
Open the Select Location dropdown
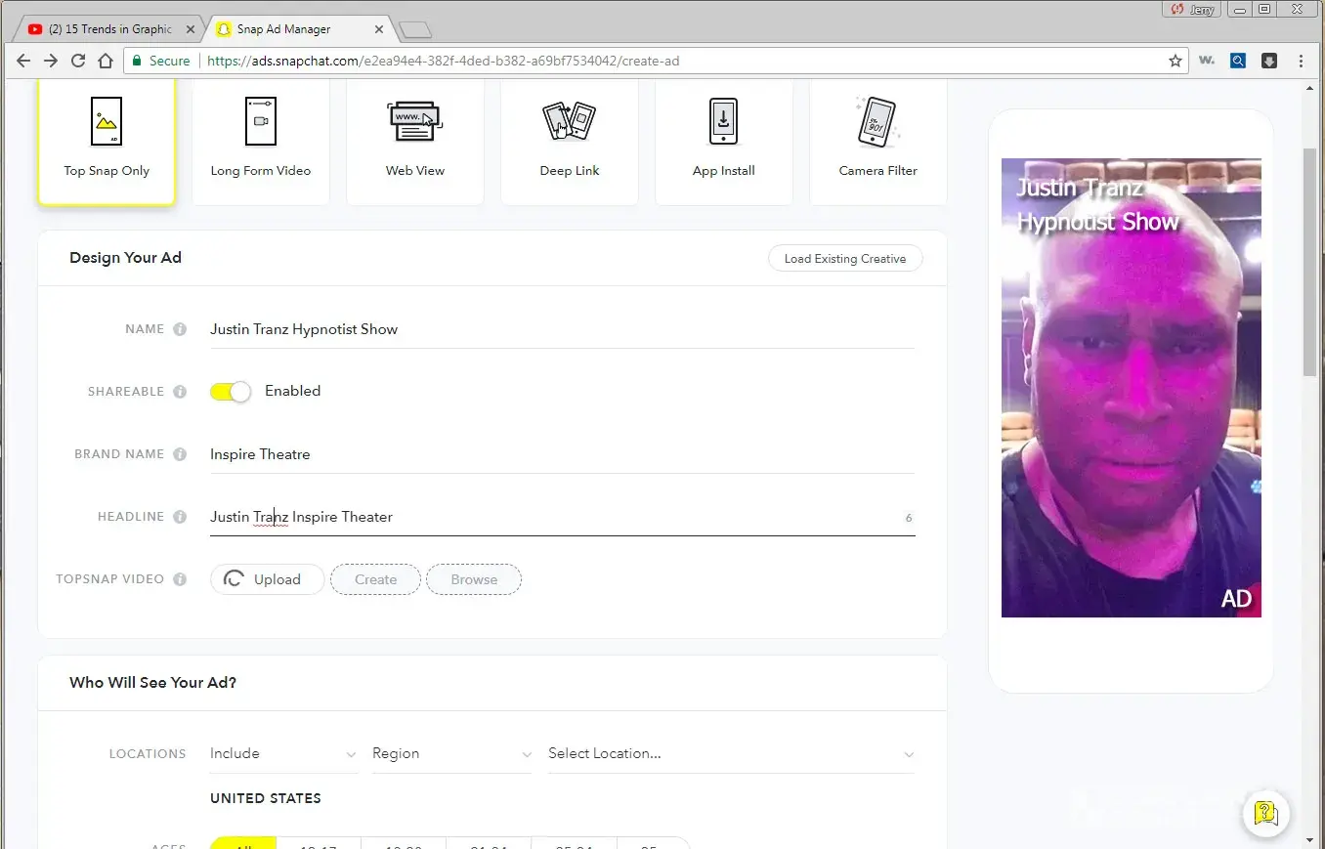[x=730, y=754]
